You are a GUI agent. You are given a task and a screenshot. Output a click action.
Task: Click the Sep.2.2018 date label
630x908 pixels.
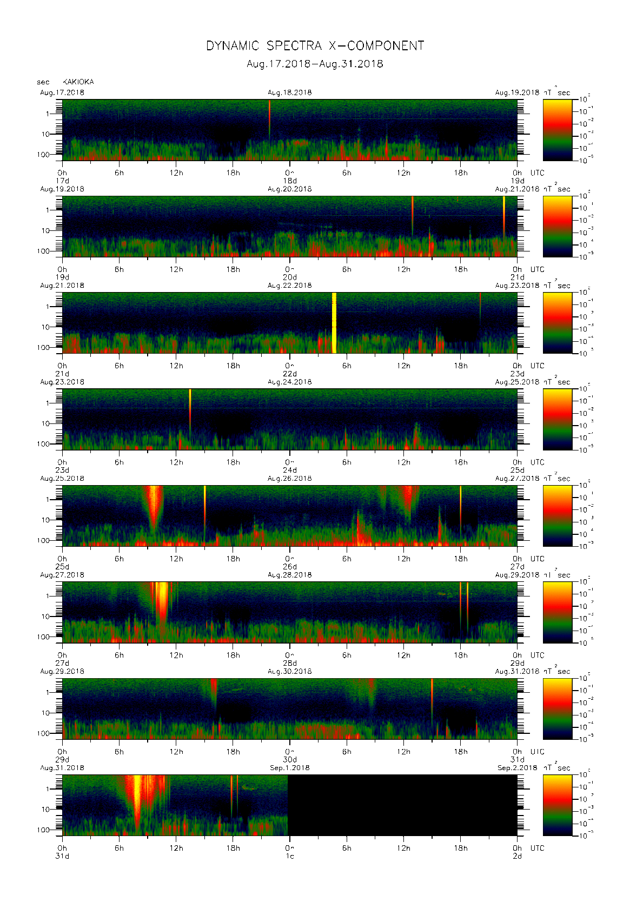tap(518, 768)
